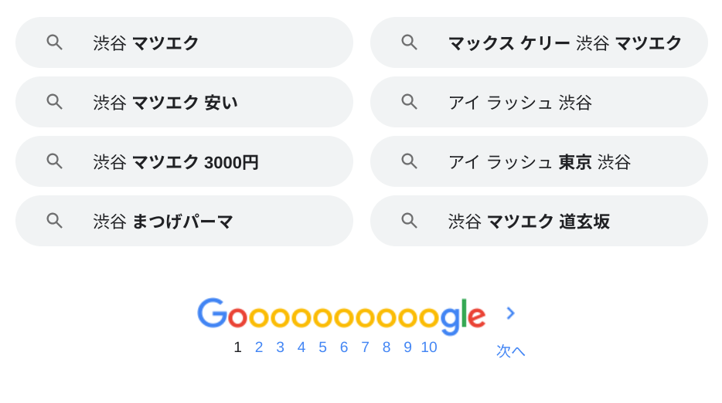Go to results page 2
Viewport: 722px width, 403px height.
259,347
